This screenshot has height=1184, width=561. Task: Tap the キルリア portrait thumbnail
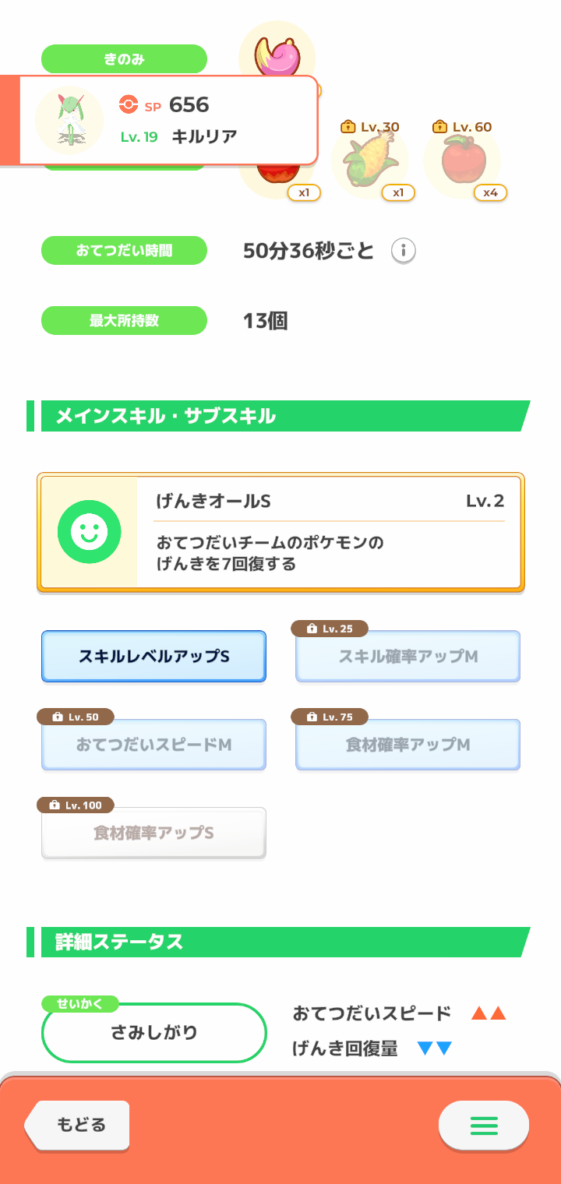(70, 120)
